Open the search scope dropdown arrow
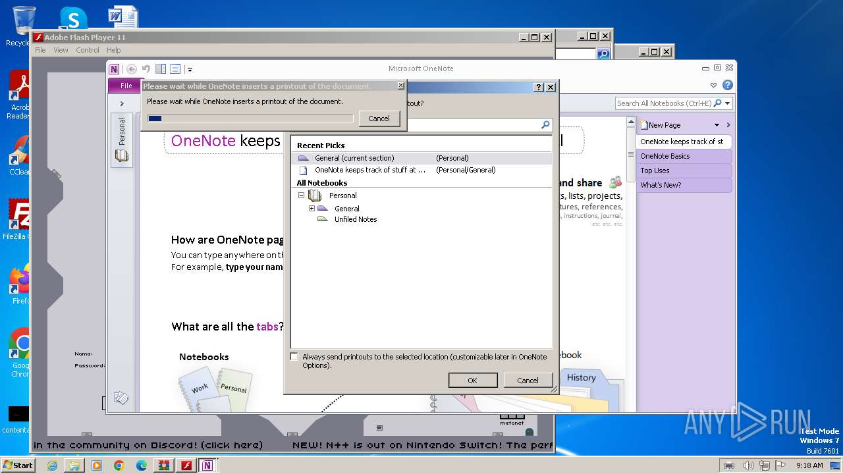 pos(728,103)
